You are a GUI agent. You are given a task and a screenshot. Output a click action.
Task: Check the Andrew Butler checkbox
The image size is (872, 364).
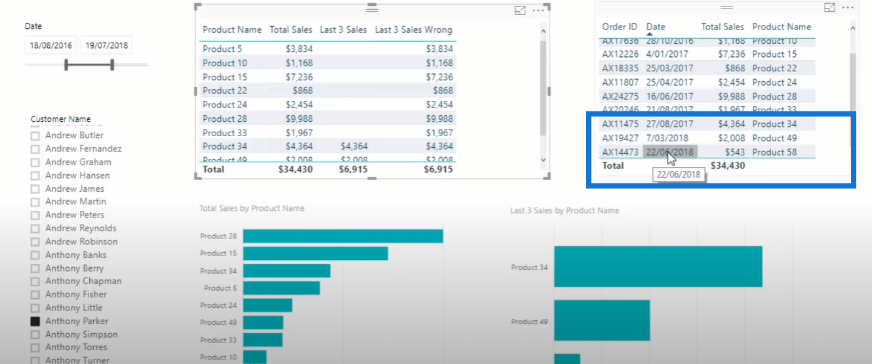pos(35,136)
